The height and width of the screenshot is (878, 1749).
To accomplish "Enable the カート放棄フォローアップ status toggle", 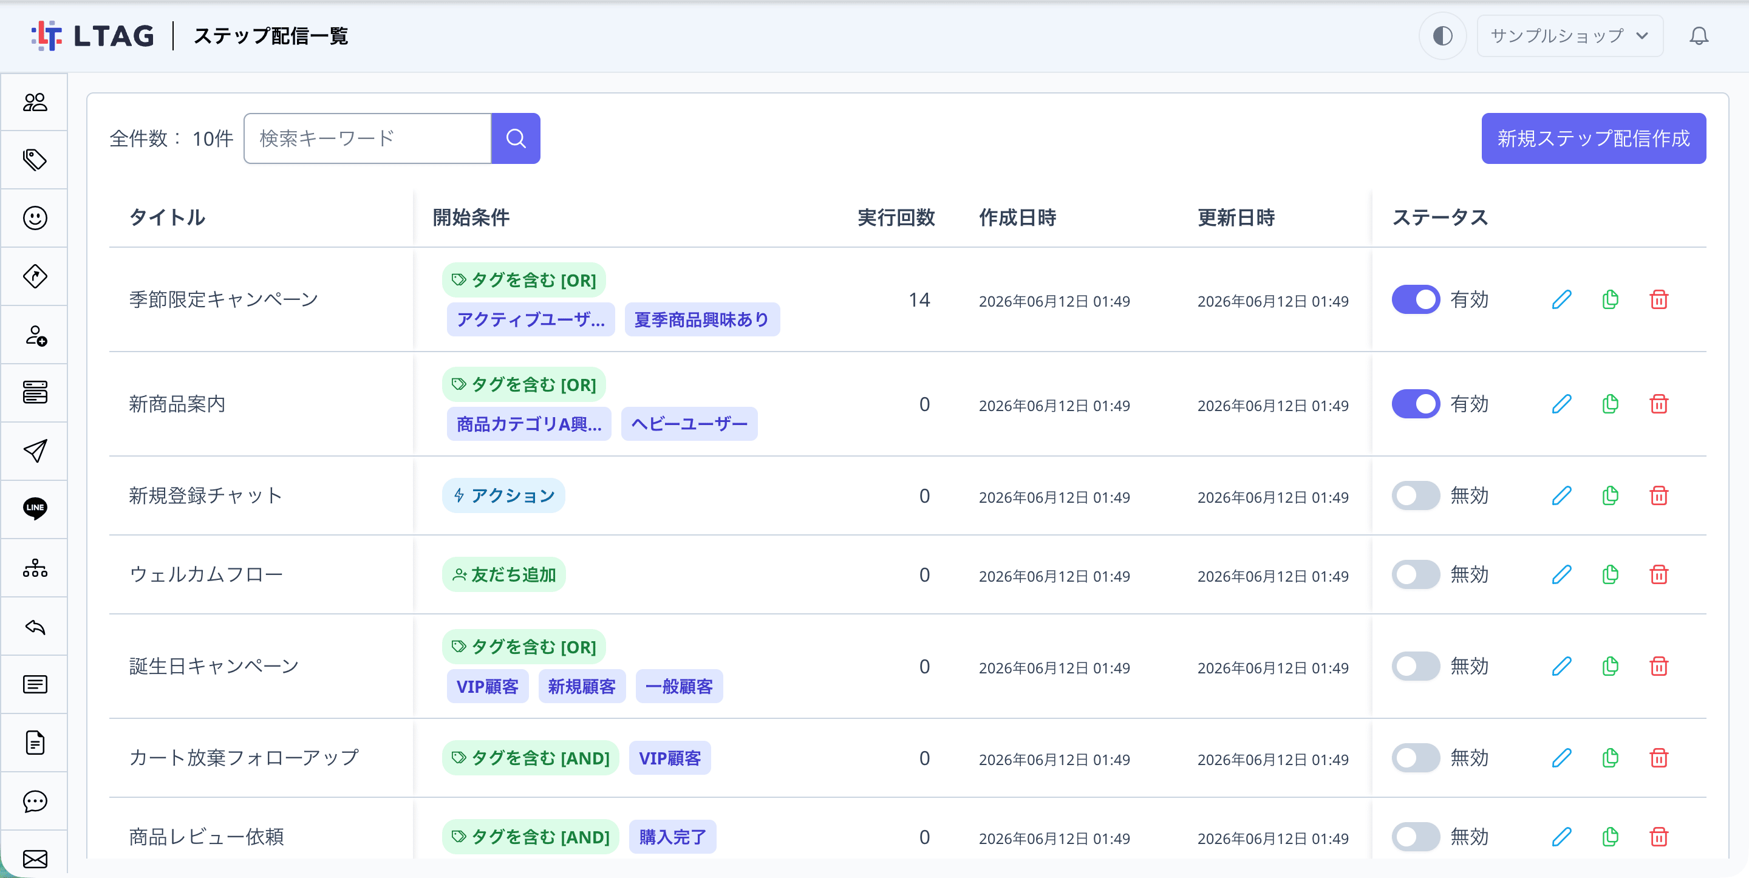I will [1416, 758].
